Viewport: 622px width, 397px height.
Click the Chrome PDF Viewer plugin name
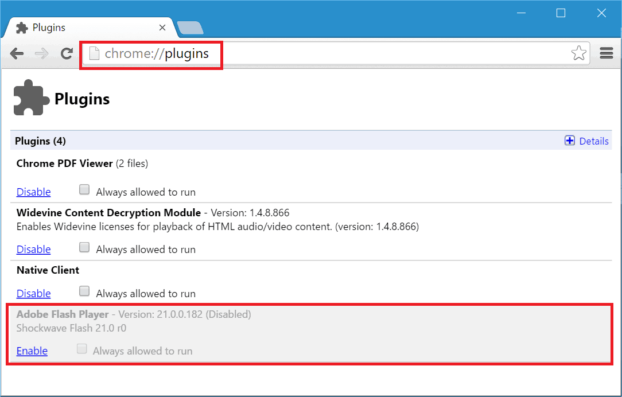65,164
